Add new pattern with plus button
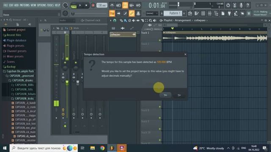This screenshot has width=271, height=152. 184,13
